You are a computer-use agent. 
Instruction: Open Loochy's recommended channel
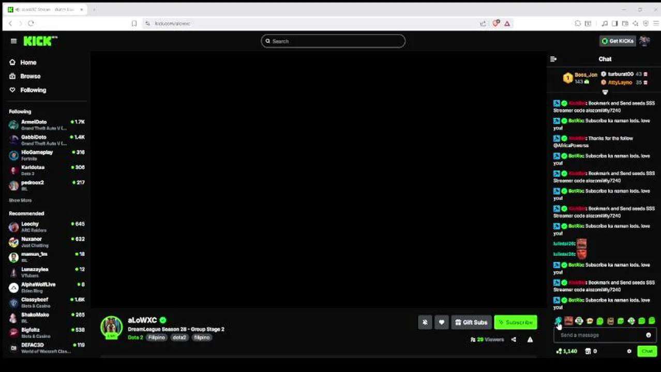pos(47,227)
